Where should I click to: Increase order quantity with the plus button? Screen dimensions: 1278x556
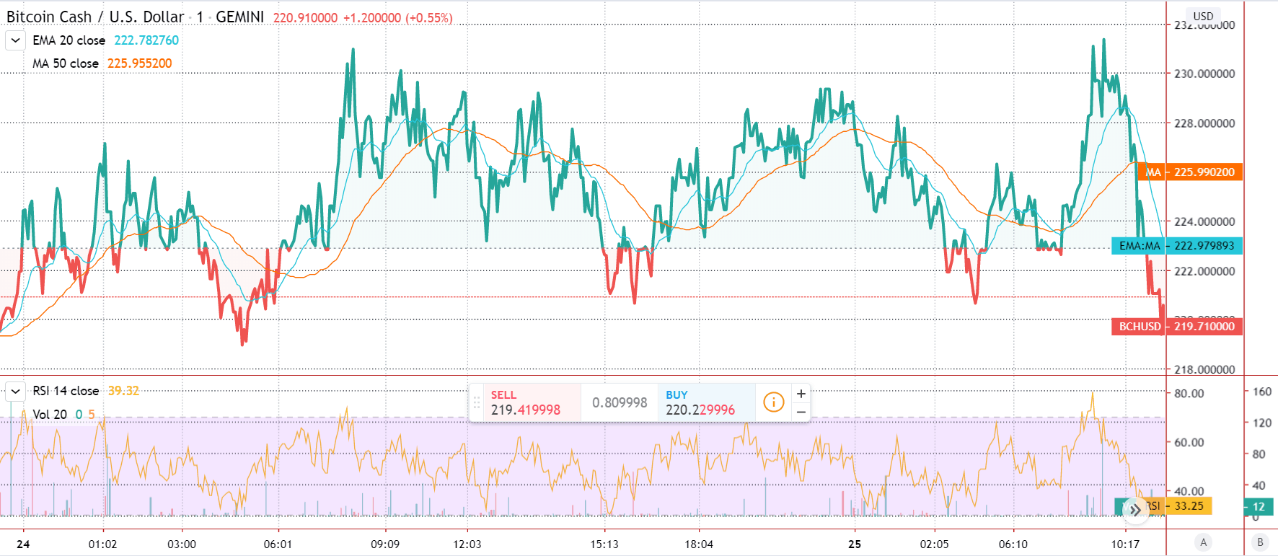coord(801,394)
